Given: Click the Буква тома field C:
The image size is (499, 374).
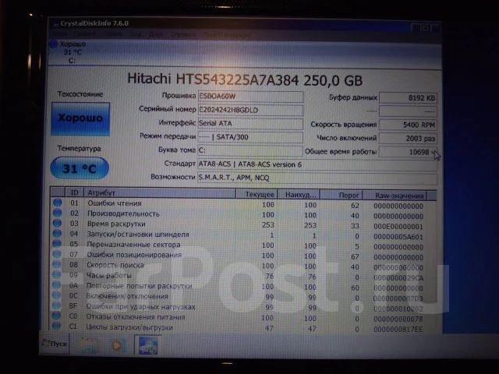Looking at the screenshot, I should (250, 150).
